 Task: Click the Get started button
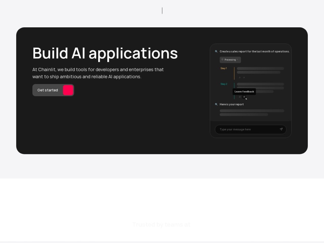(x=53, y=90)
